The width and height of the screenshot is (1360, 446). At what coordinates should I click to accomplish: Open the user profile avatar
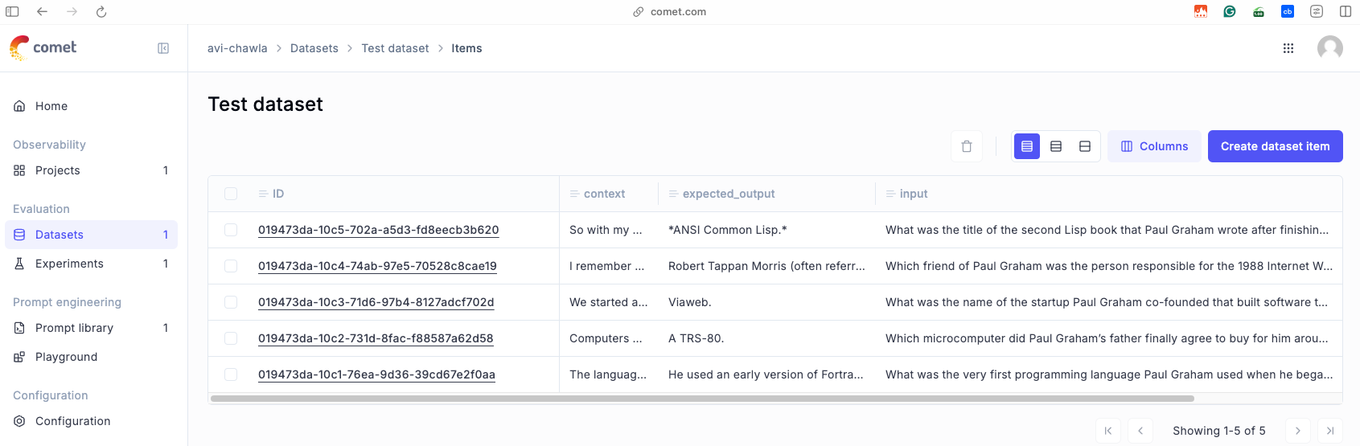1330,48
